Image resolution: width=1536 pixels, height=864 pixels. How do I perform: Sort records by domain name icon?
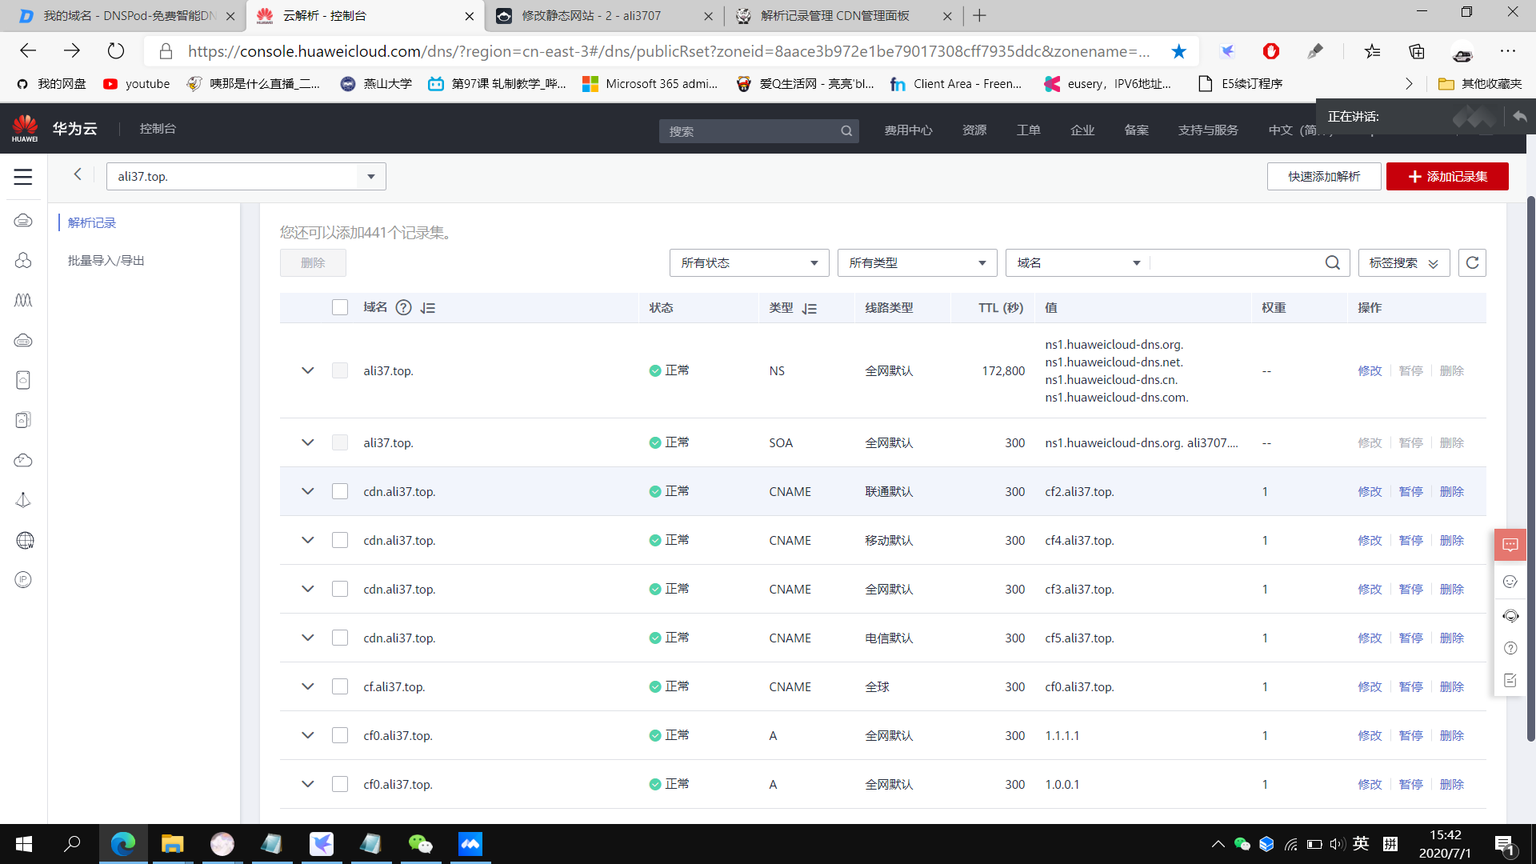428,308
